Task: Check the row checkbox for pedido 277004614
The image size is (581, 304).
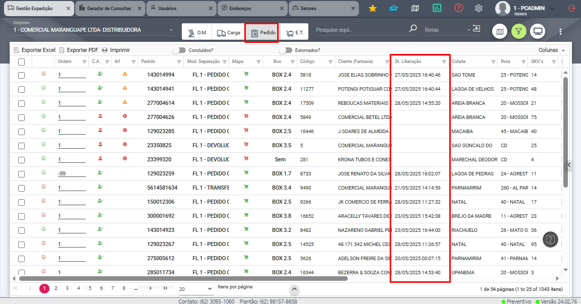Action: [22, 103]
